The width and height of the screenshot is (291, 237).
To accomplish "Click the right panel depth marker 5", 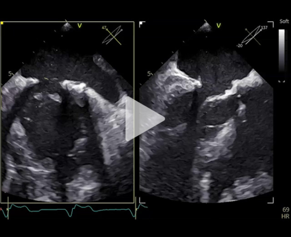I will click(x=148, y=74).
